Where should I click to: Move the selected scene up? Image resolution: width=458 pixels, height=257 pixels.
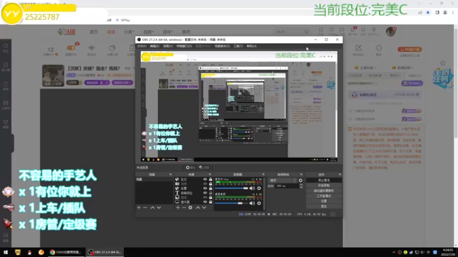pyautogui.click(x=152, y=207)
